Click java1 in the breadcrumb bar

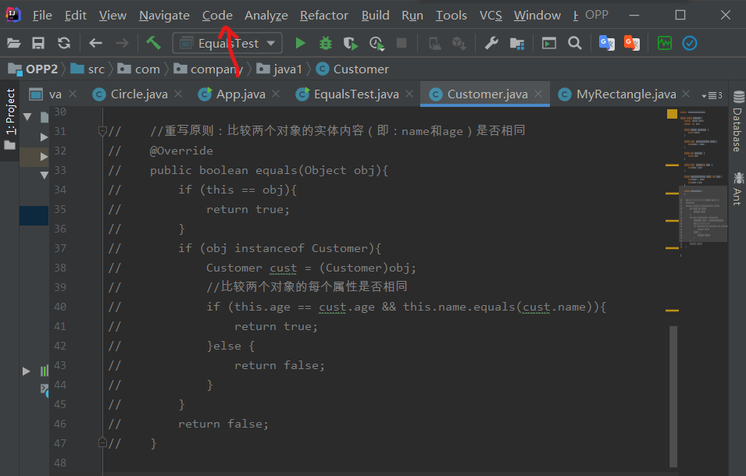280,69
